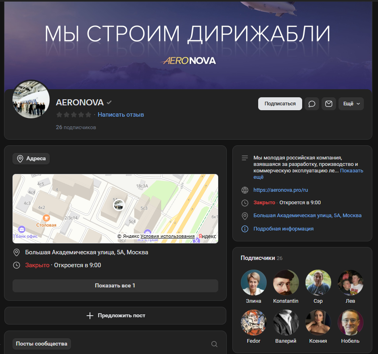Expand the Ещё dropdown menu
Image resolution: width=378 pixels, height=354 pixels.
pyautogui.click(x=351, y=104)
